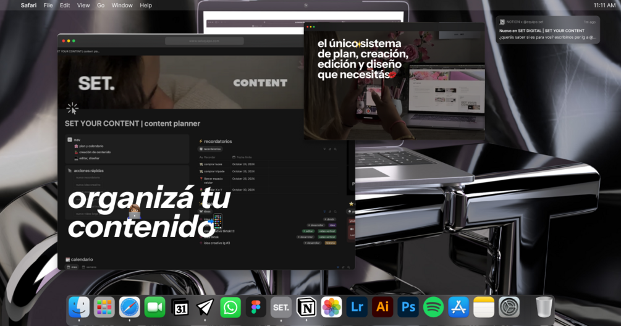Open the Window menu

(x=122, y=5)
